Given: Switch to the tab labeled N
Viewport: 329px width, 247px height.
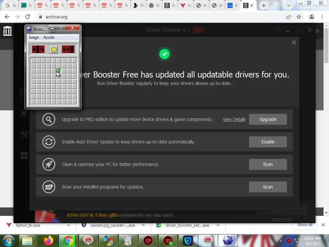Looking at the screenshot, I should (154, 6).
